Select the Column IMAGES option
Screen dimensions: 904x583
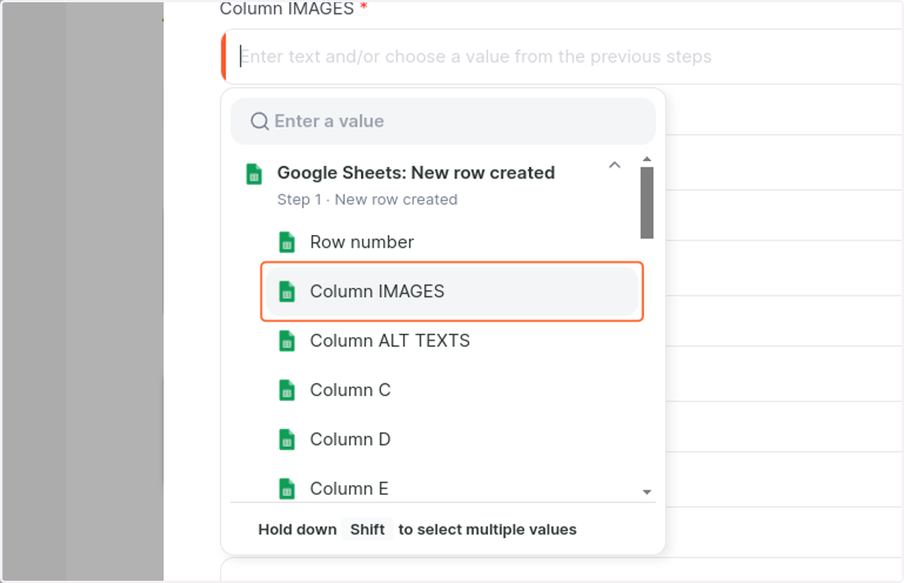pyautogui.click(x=452, y=291)
